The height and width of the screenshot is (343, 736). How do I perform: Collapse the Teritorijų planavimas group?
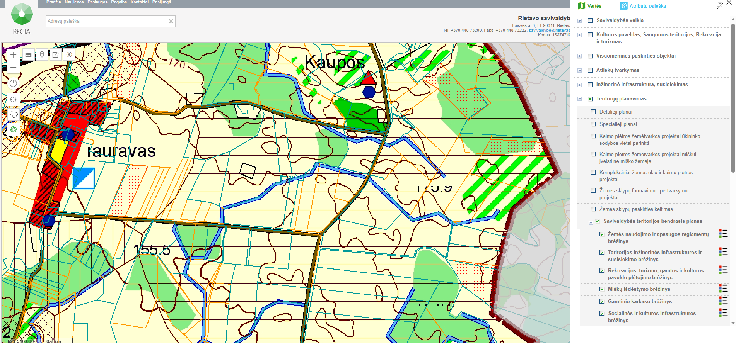(579, 99)
